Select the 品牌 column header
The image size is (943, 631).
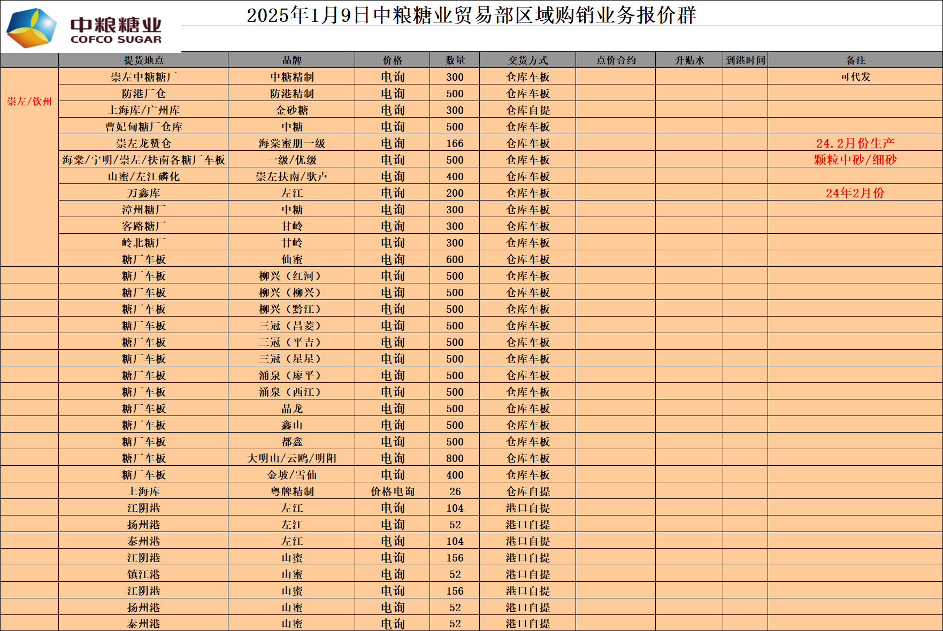[292, 60]
